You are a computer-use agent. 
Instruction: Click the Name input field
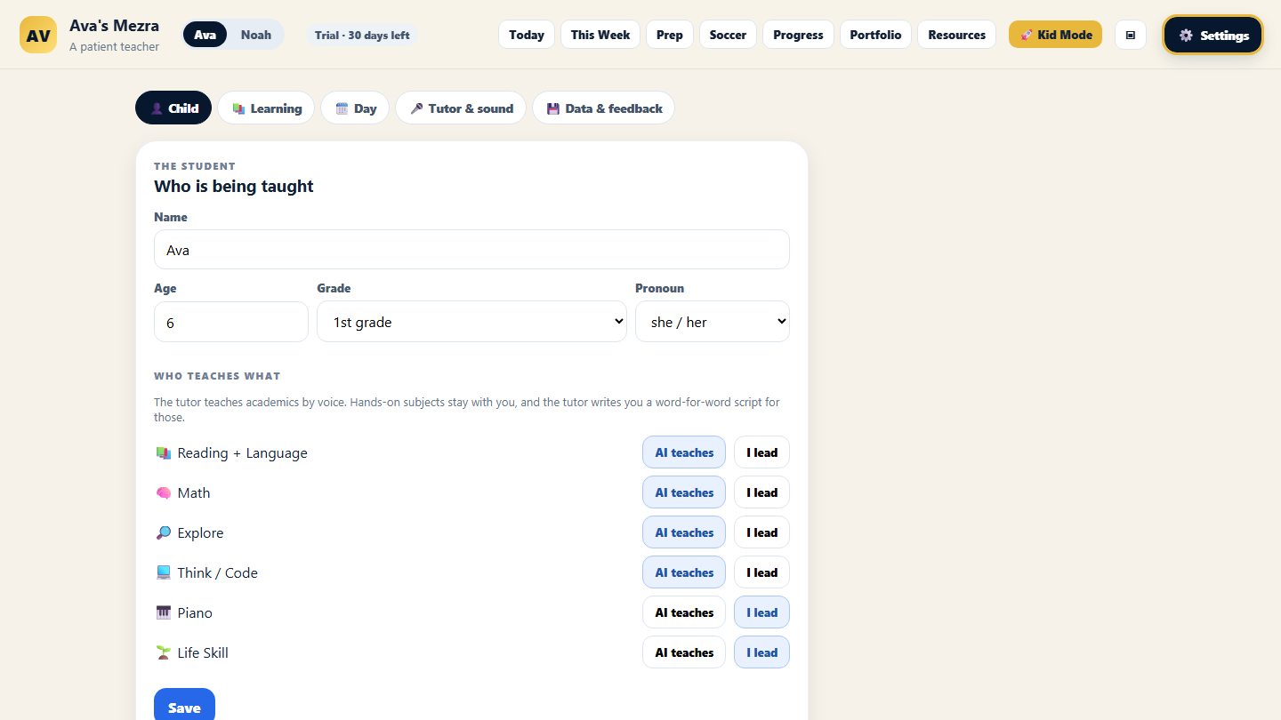pyautogui.click(x=471, y=250)
